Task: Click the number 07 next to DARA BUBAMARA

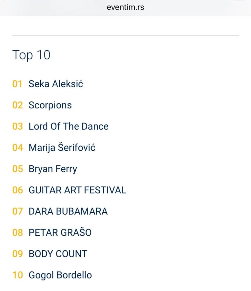Action: 17,211
